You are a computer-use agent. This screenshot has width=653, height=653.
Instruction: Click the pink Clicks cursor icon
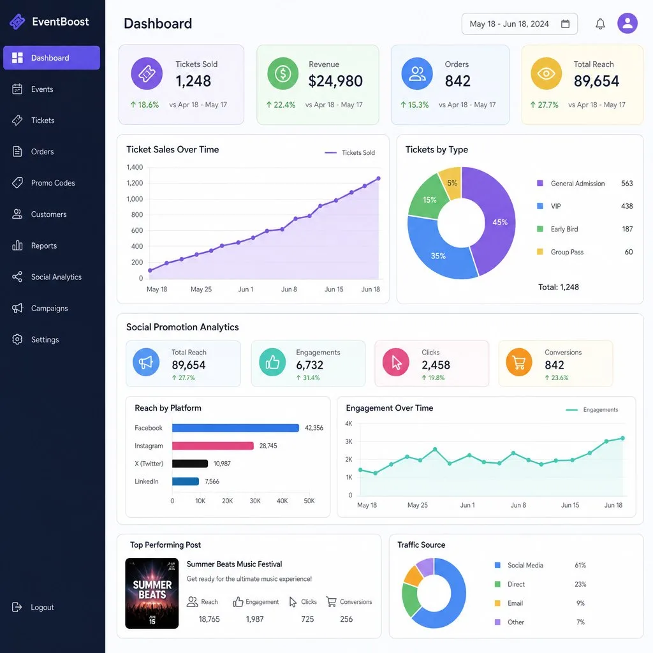[x=395, y=362]
